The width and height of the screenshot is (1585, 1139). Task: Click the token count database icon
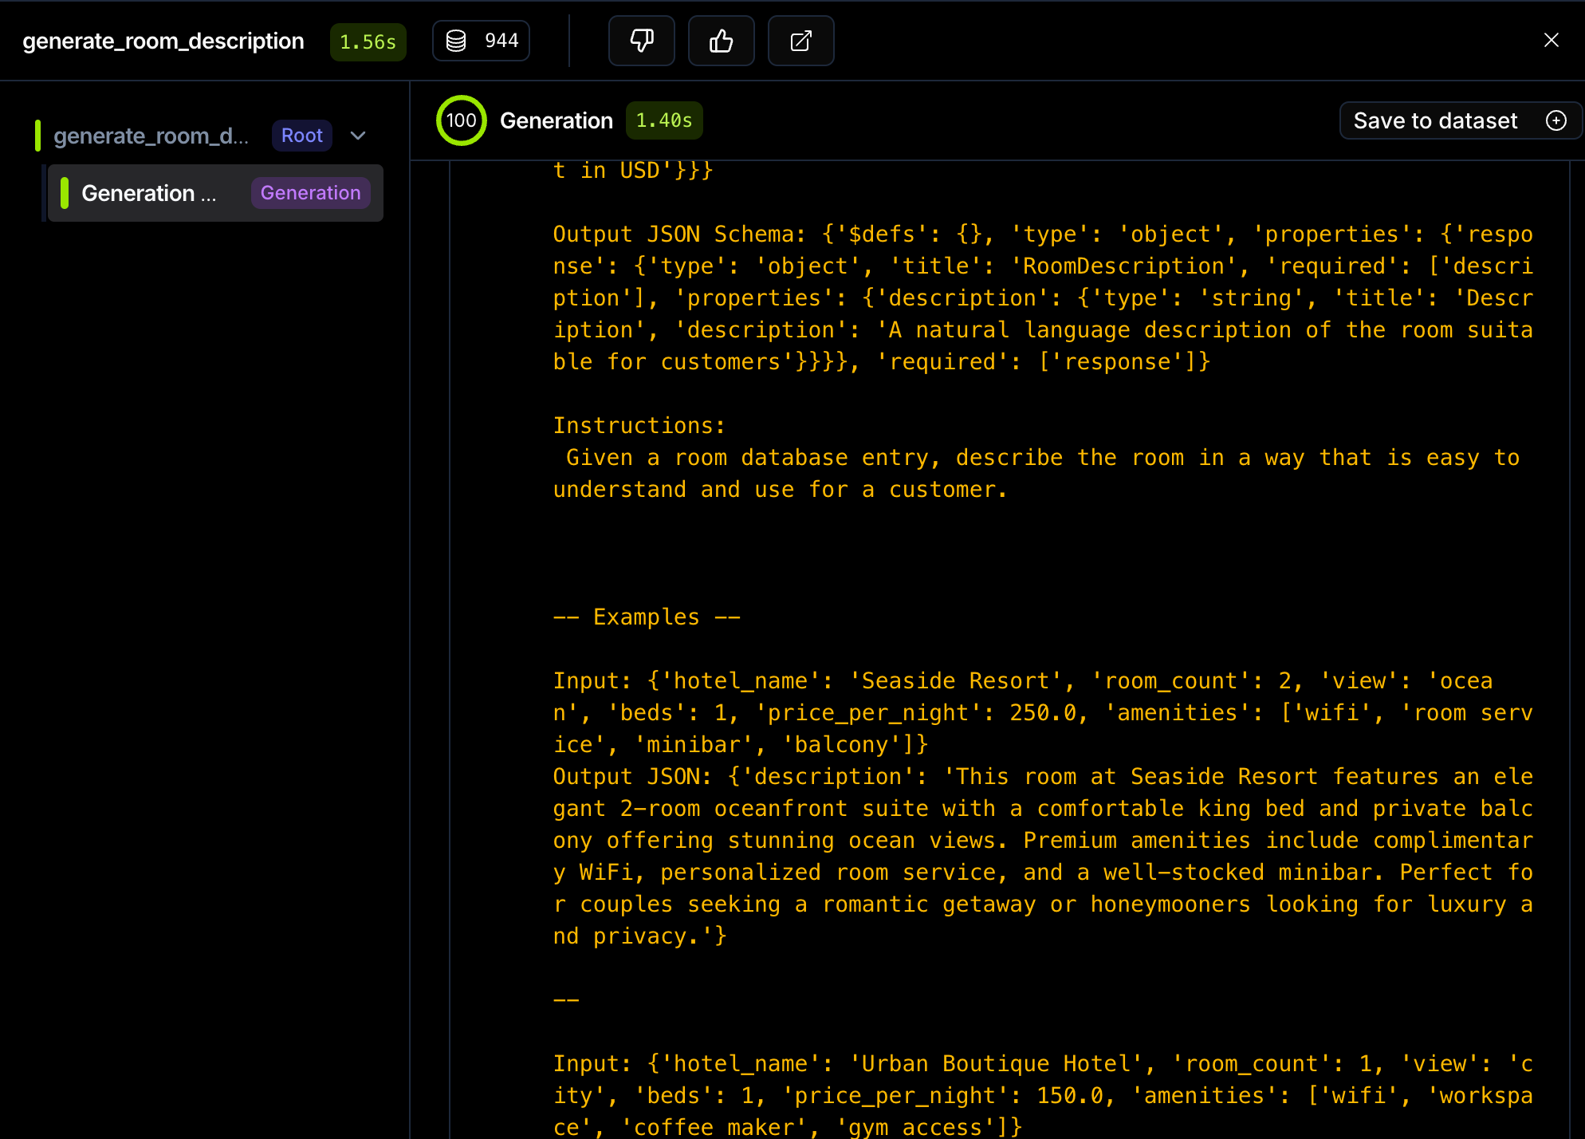pyautogui.click(x=456, y=41)
